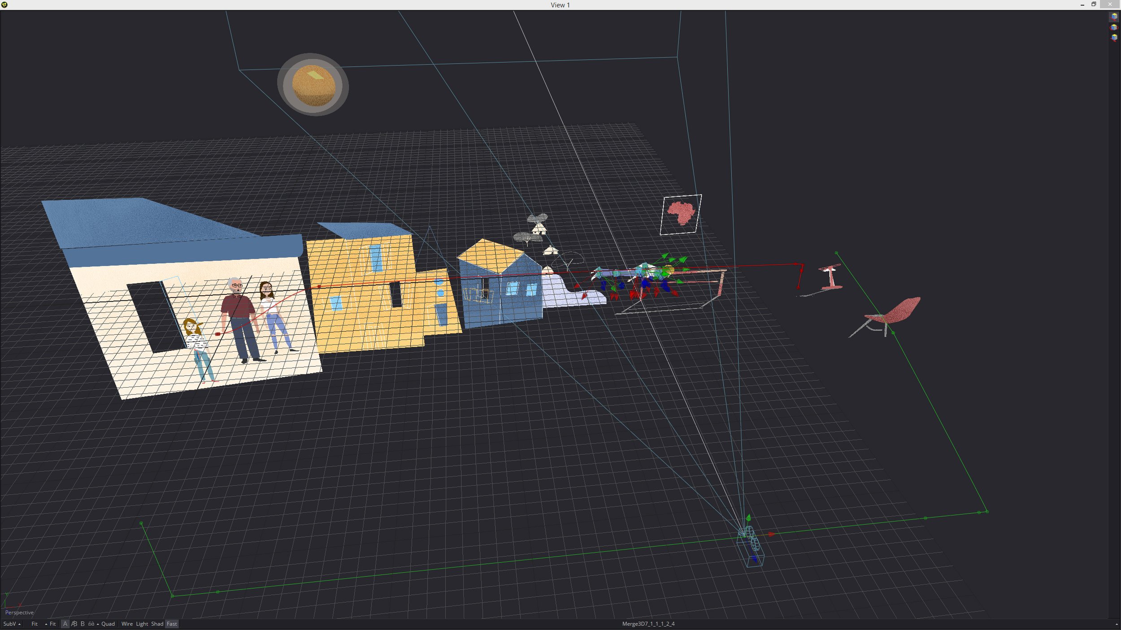
Task: Open the SubV options arrow
Action: tap(19, 624)
